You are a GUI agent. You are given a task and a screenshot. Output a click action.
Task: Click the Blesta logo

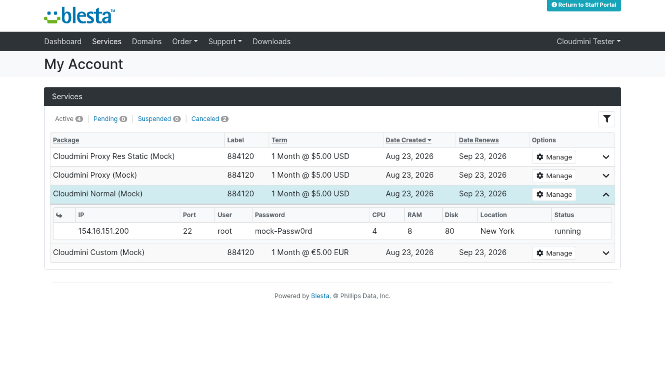(79, 16)
